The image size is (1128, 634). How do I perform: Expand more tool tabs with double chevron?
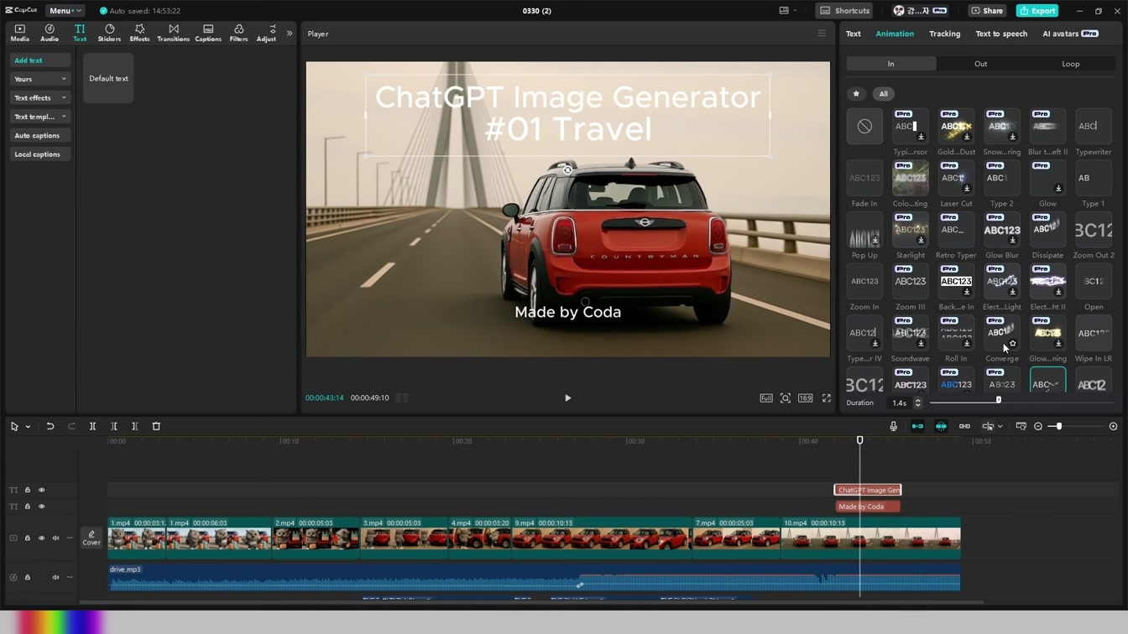pyautogui.click(x=290, y=34)
